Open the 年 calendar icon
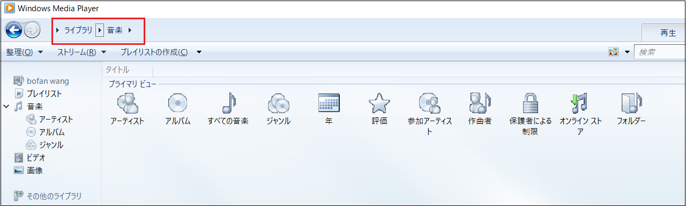This screenshot has width=686, height=206. pyautogui.click(x=329, y=102)
